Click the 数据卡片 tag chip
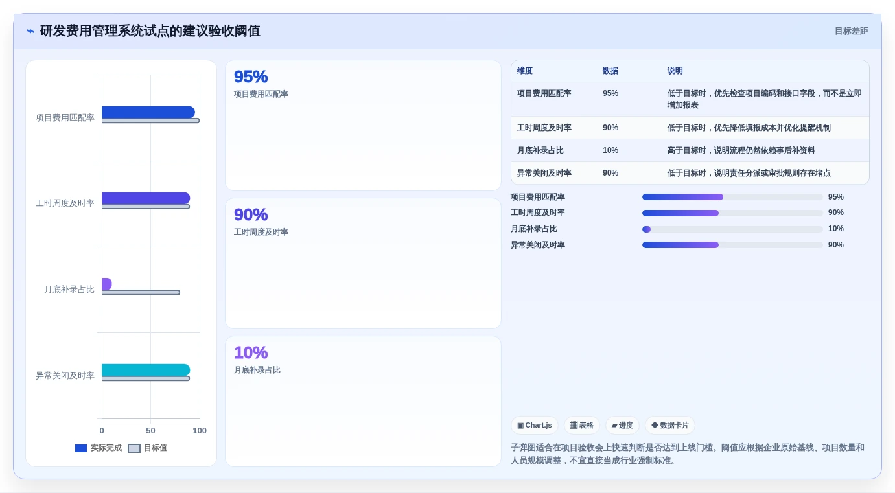 pos(670,426)
